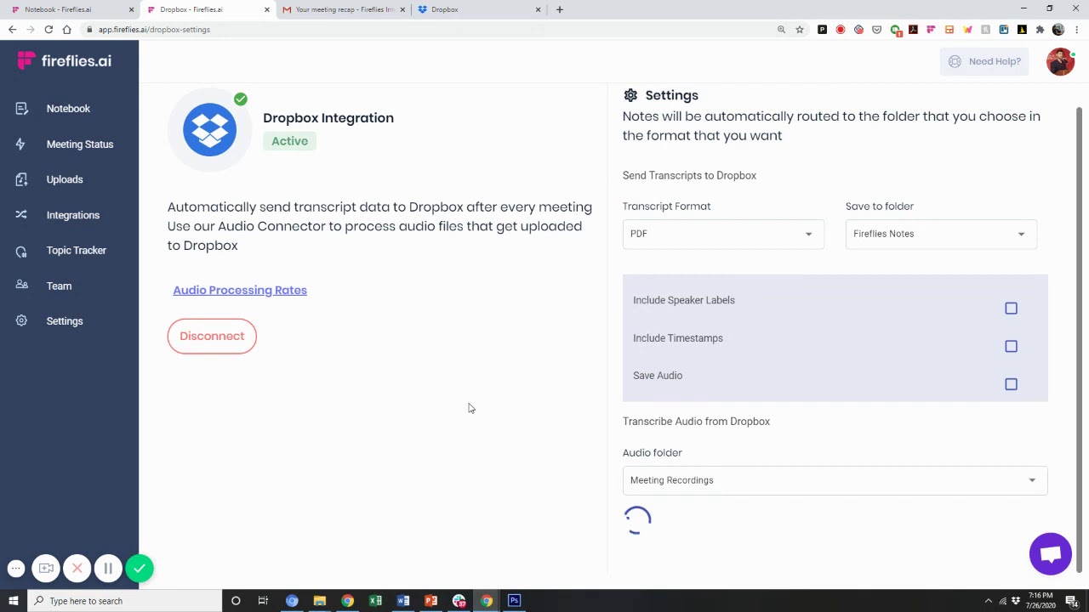Click the Windows Start button
Viewport: 1089px width, 612px height.
pyautogui.click(x=13, y=601)
